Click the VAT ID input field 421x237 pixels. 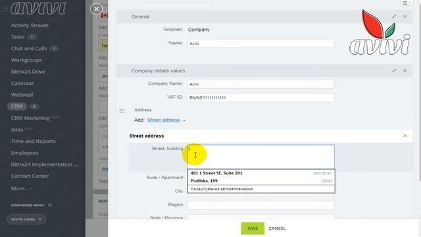(x=260, y=97)
